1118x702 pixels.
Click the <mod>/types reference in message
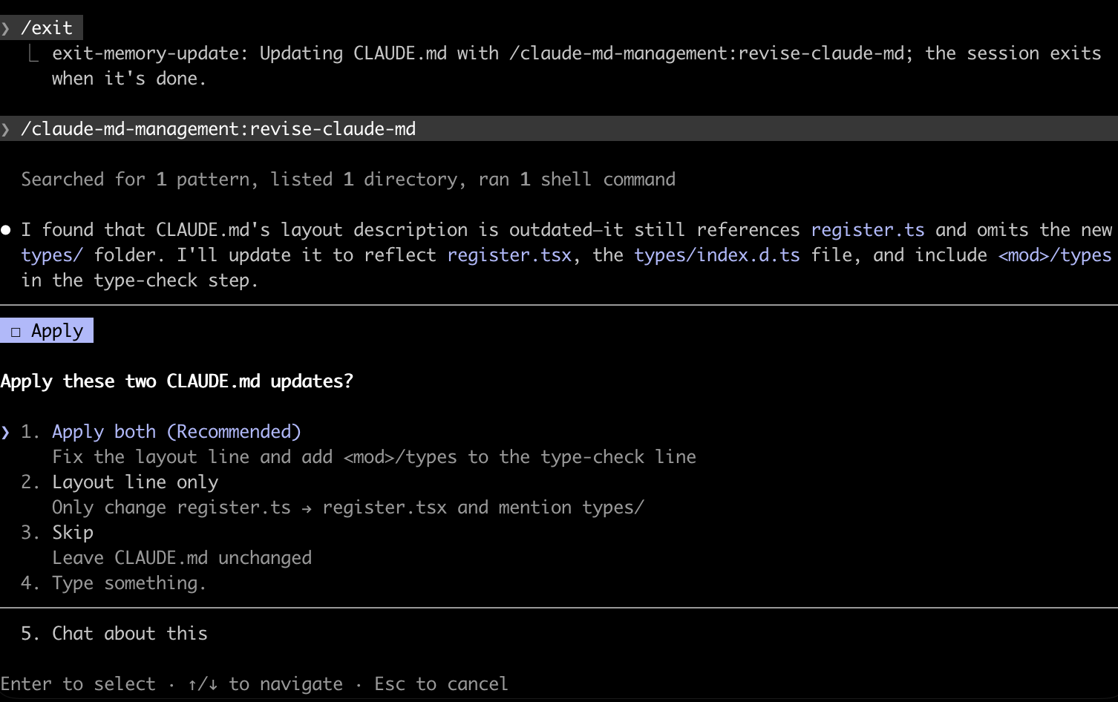coord(1055,255)
